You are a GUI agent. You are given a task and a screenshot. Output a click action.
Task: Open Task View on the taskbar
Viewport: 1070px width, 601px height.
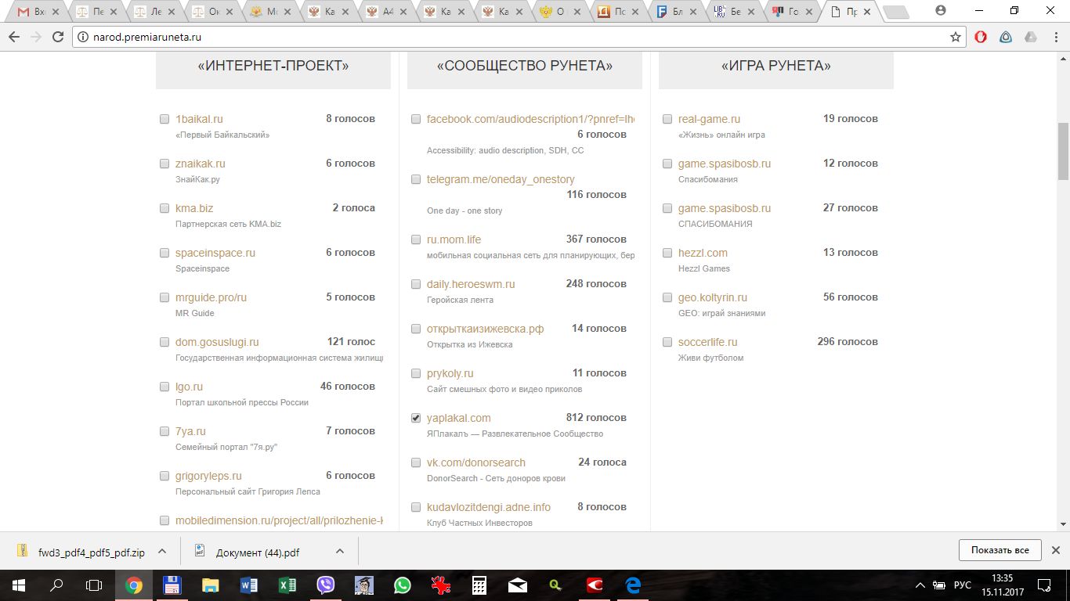94,585
